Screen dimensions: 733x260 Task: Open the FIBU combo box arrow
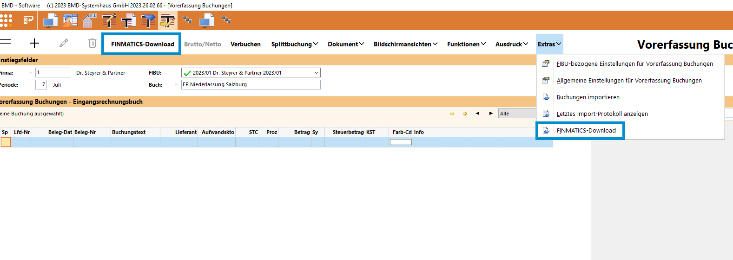pos(316,73)
